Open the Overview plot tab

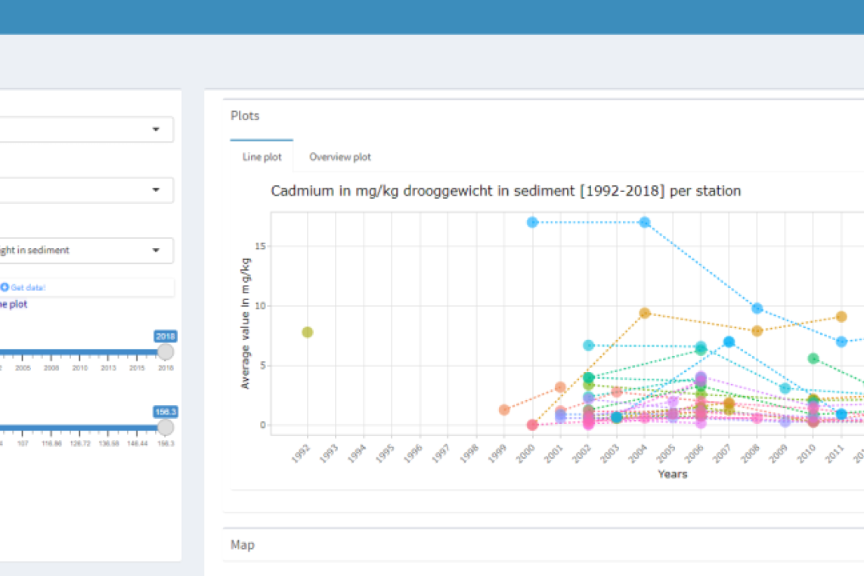pyautogui.click(x=340, y=157)
